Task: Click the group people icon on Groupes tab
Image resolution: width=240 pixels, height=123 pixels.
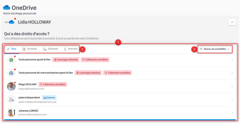Action: pos(24,49)
